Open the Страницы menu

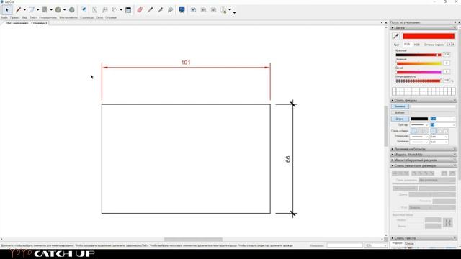tap(86, 17)
